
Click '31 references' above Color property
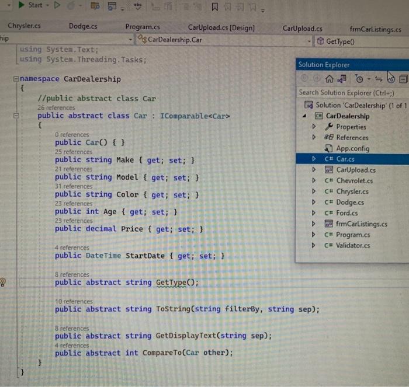click(x=74, y=186)
